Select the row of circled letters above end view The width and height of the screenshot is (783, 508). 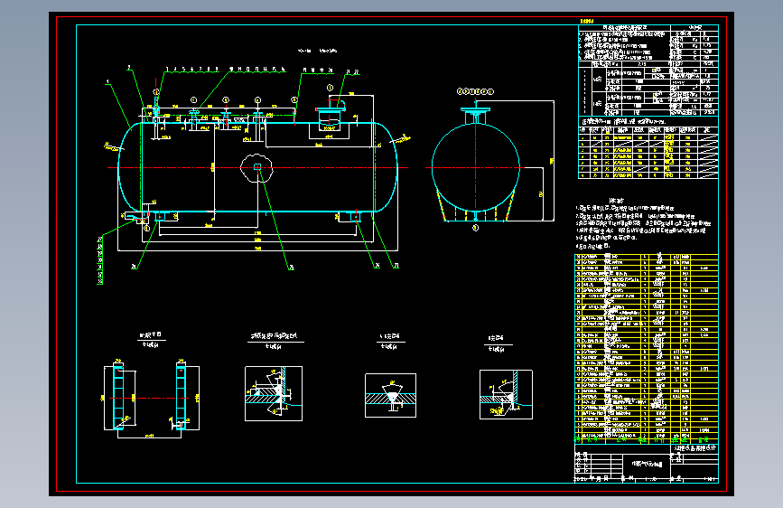pyautogui.click(x=475, y=91)
